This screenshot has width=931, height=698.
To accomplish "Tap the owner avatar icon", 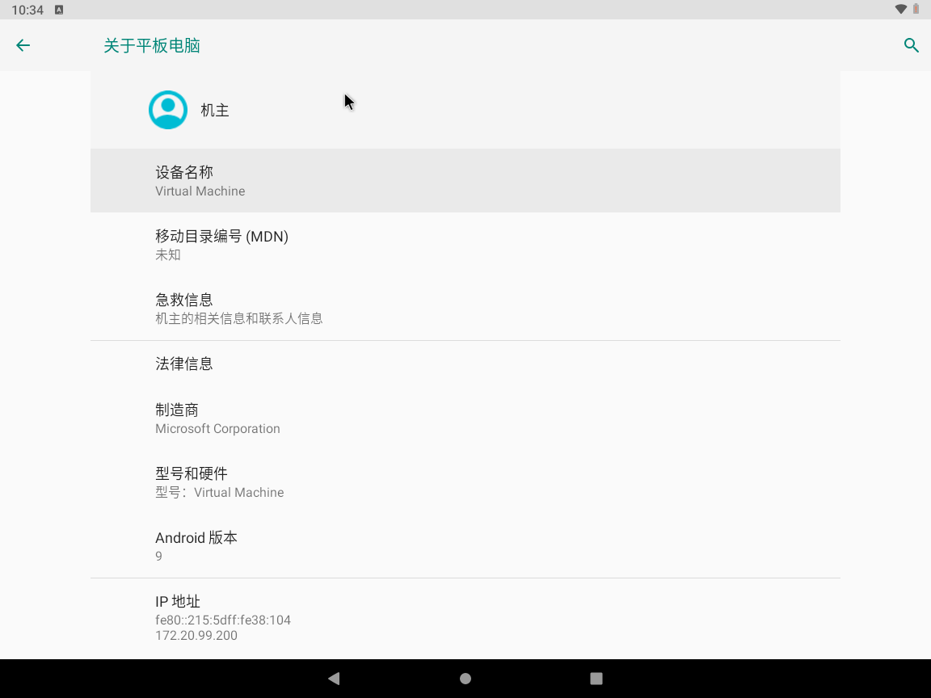I will [x=168, y=110].
